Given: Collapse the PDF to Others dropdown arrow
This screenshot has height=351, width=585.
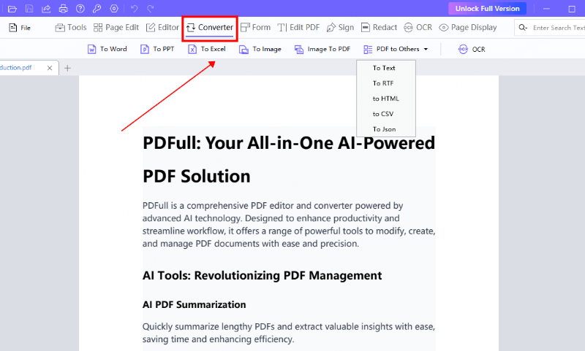Looking at the screenshot, I should pos(426,49).
